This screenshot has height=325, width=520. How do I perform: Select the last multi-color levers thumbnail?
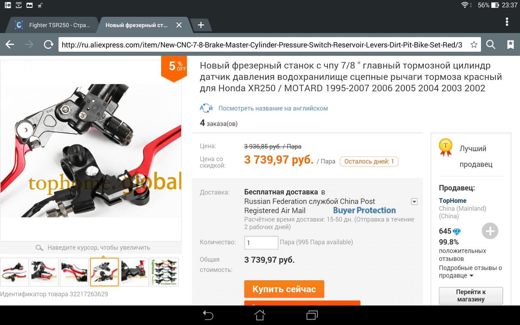164,272
